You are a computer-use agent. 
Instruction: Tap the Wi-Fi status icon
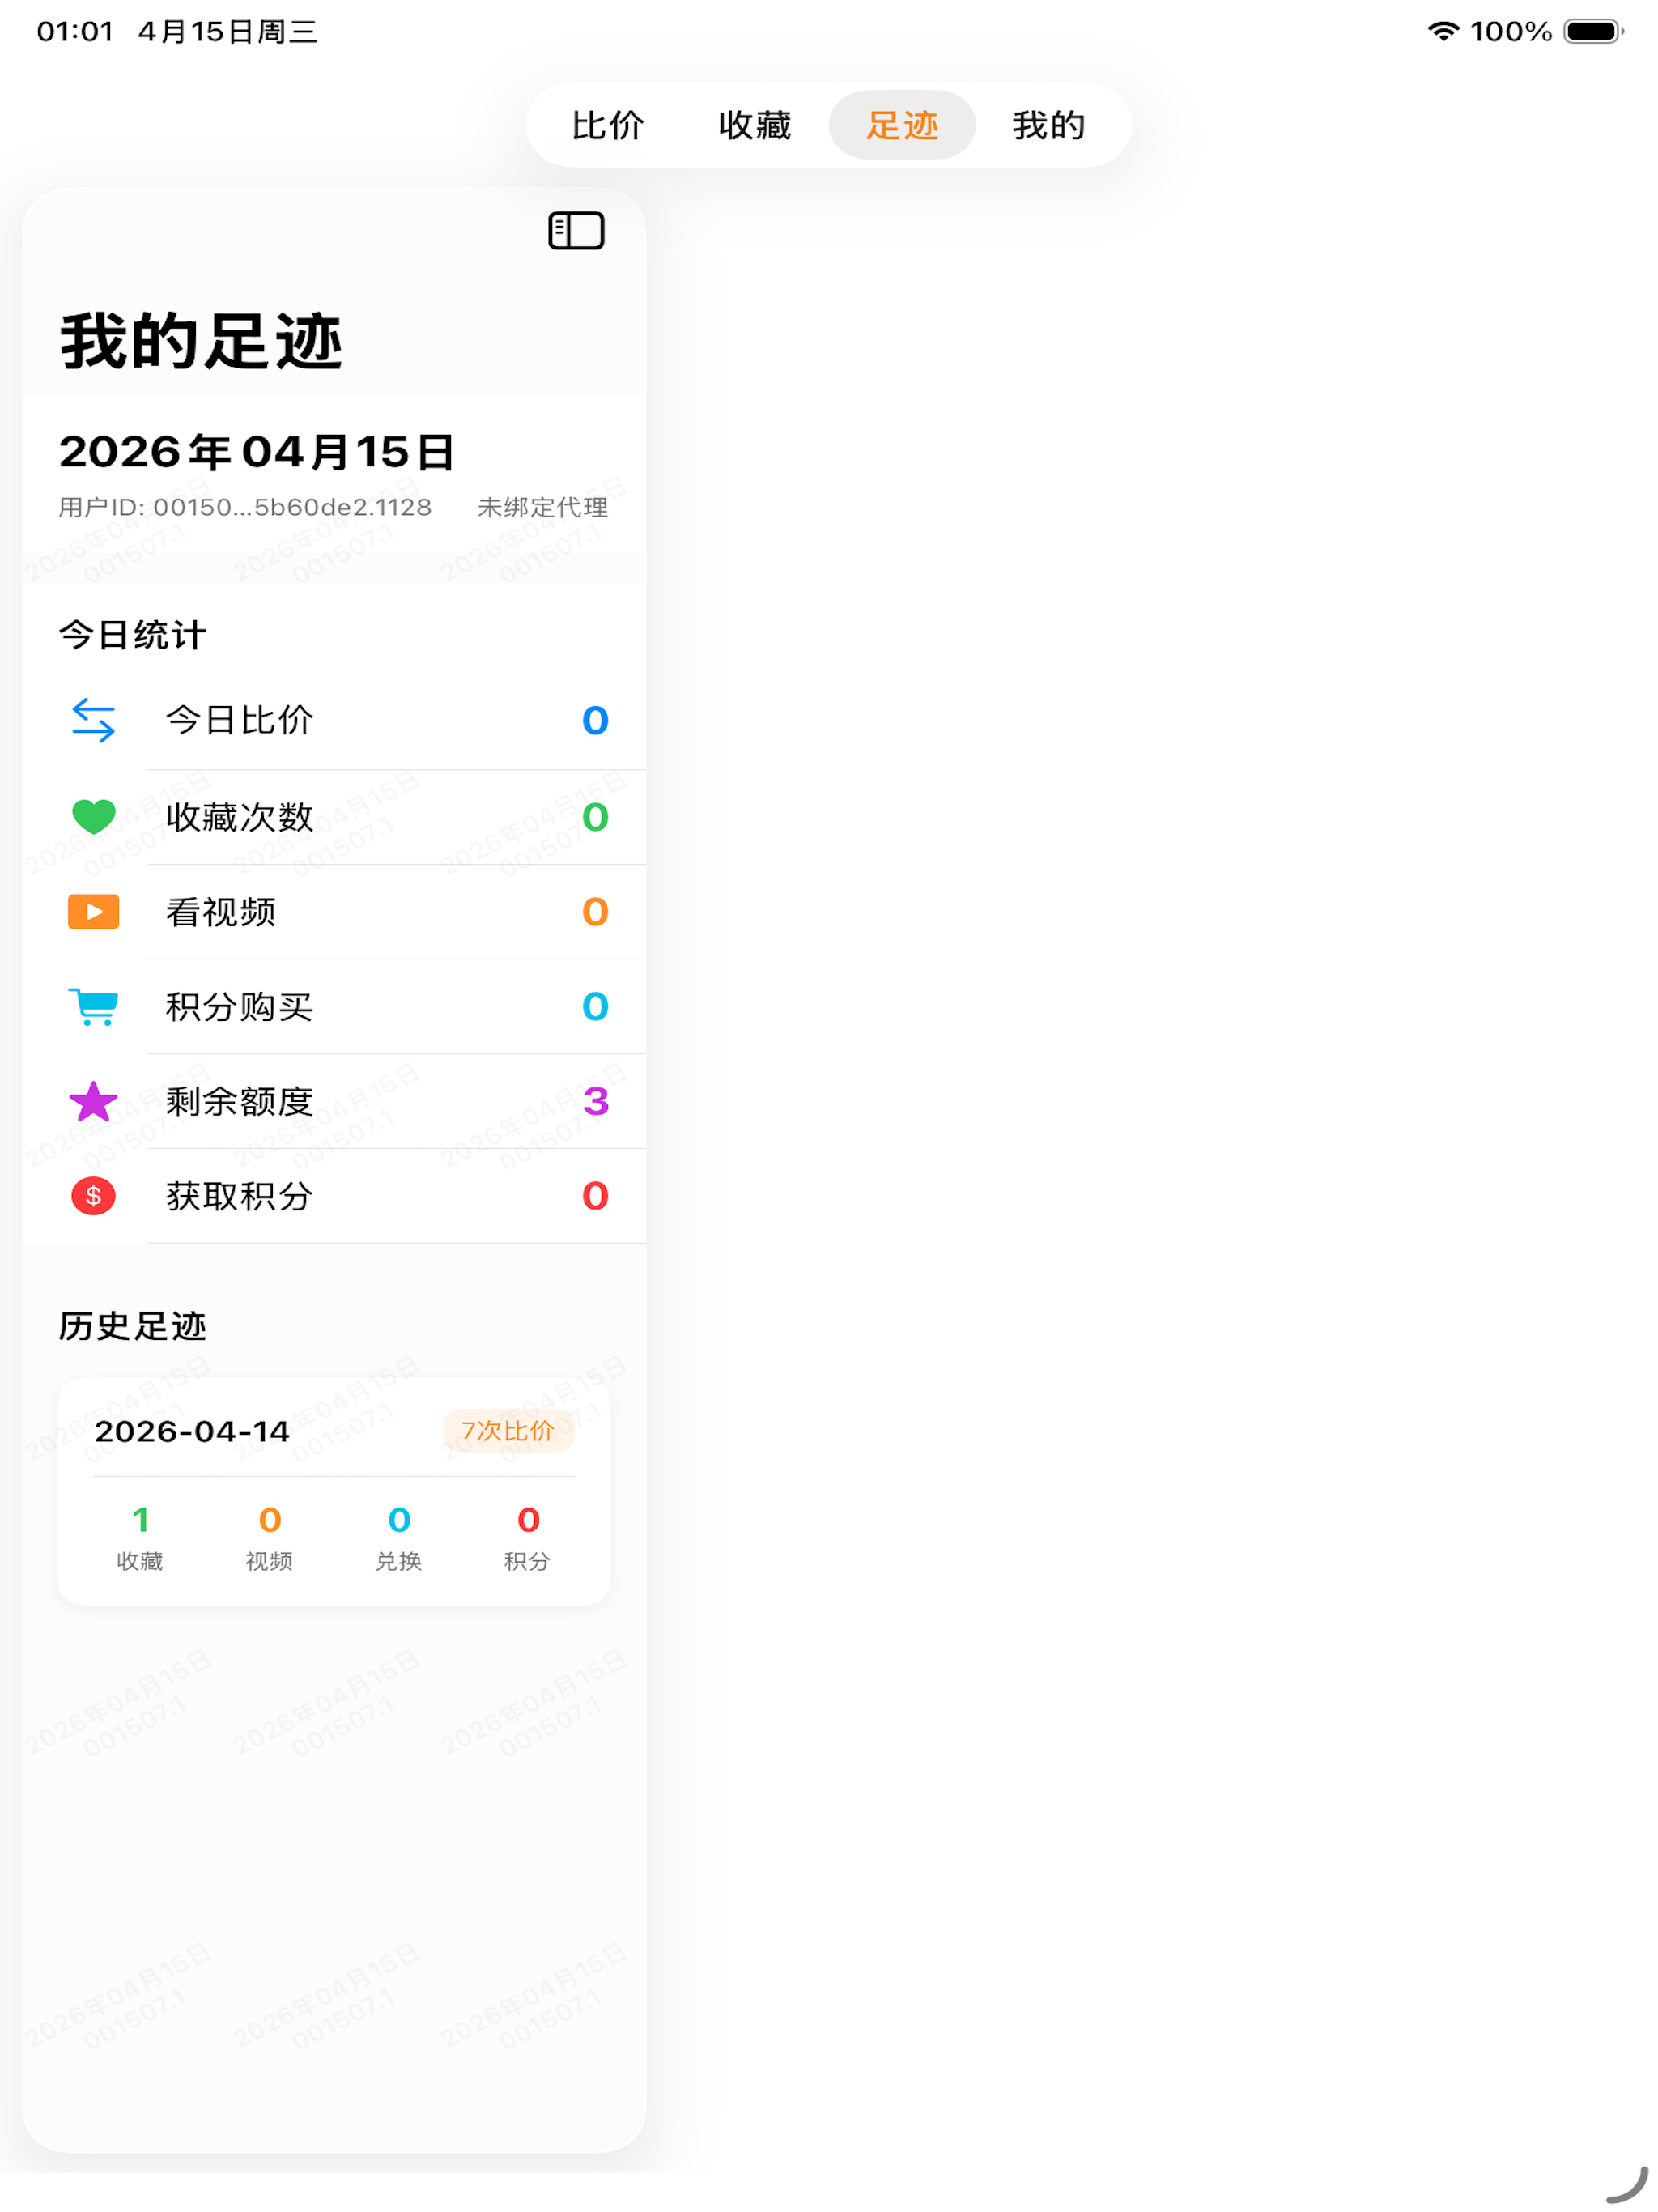1443,31
